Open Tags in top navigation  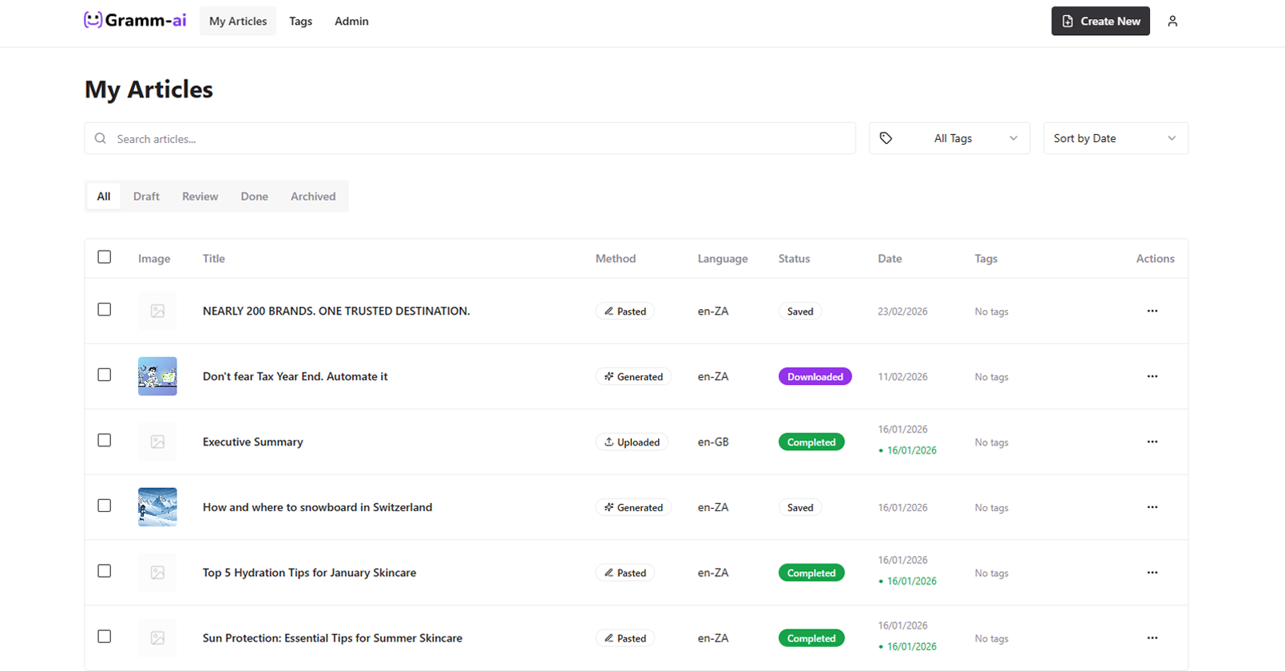300,22
